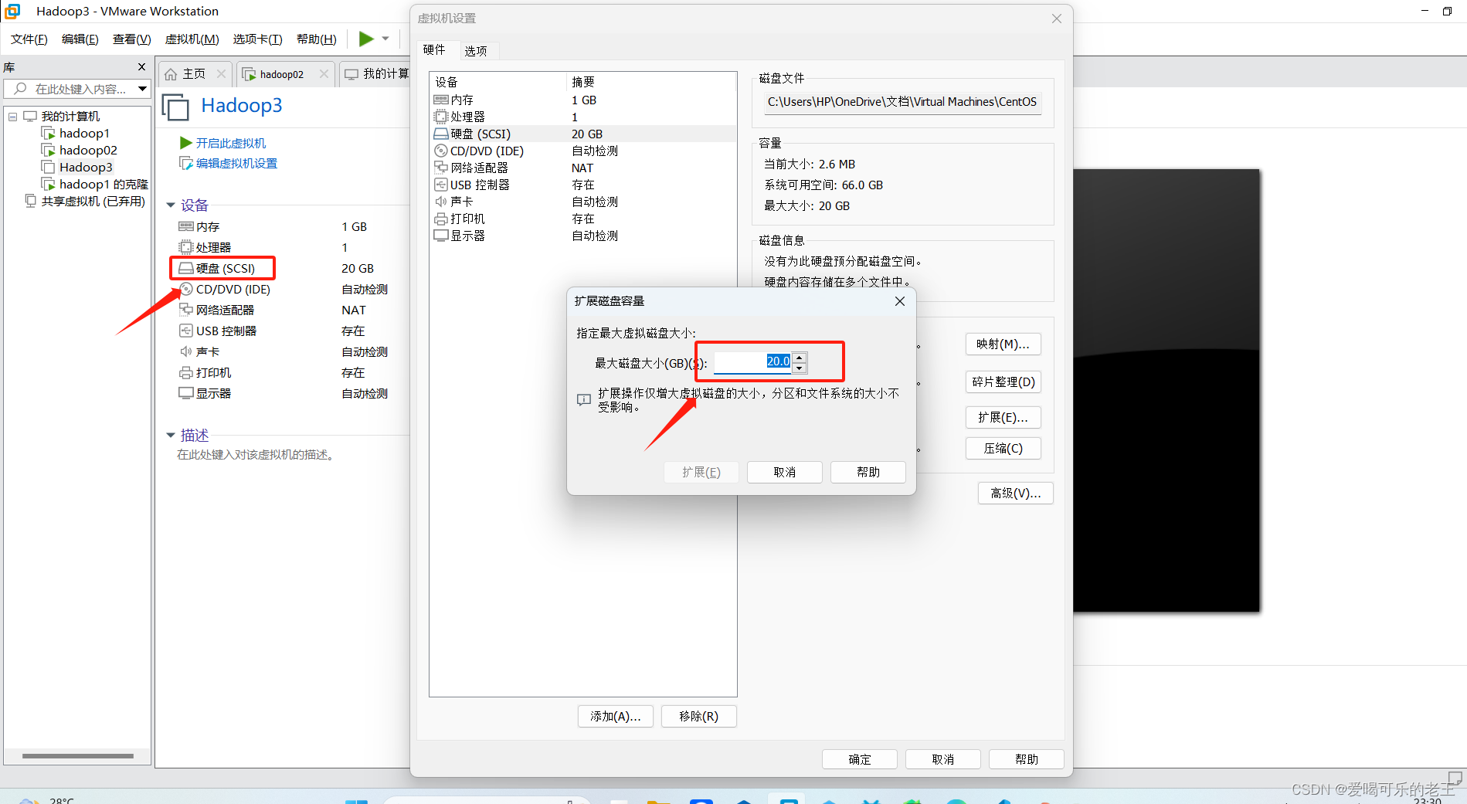Click Cancel in expand disk dialog
1467x804 pixels.
784,472
